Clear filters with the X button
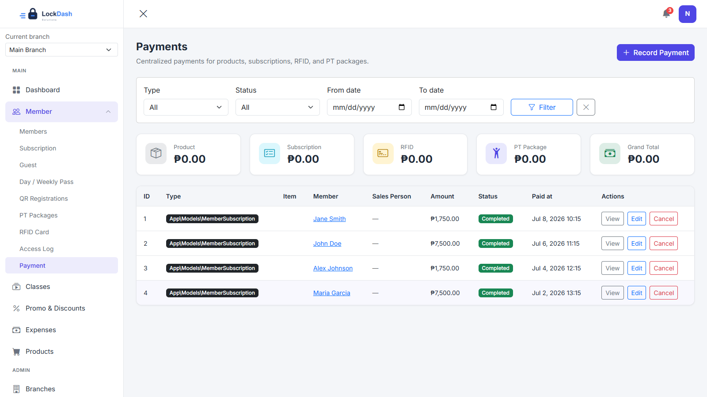 coord(586,107)
